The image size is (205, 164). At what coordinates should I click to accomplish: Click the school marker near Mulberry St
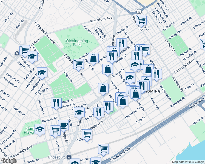(42, 73)
